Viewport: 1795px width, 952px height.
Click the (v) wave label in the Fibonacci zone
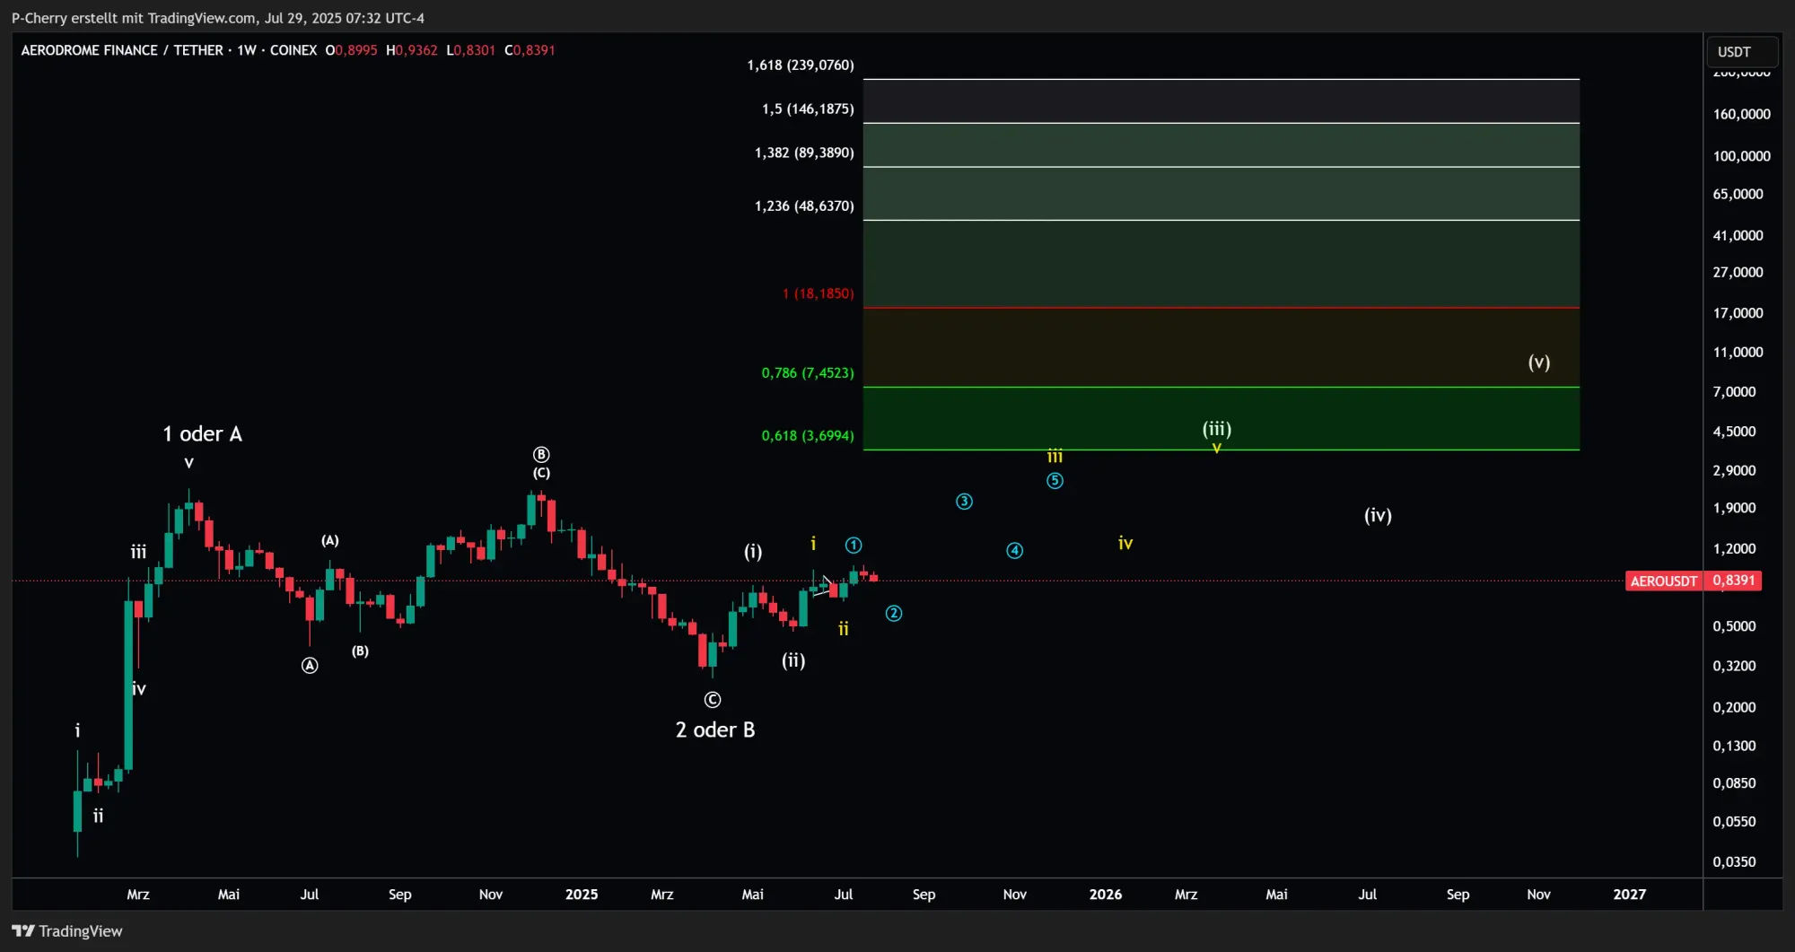tap(1539, 362)
